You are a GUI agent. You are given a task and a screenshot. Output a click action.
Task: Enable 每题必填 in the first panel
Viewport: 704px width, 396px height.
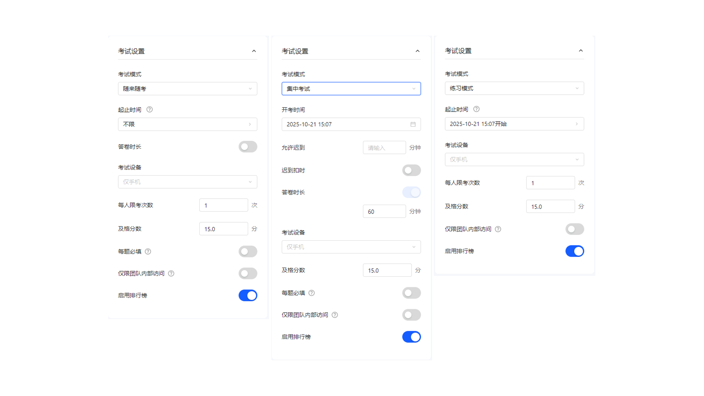point(248,251)
